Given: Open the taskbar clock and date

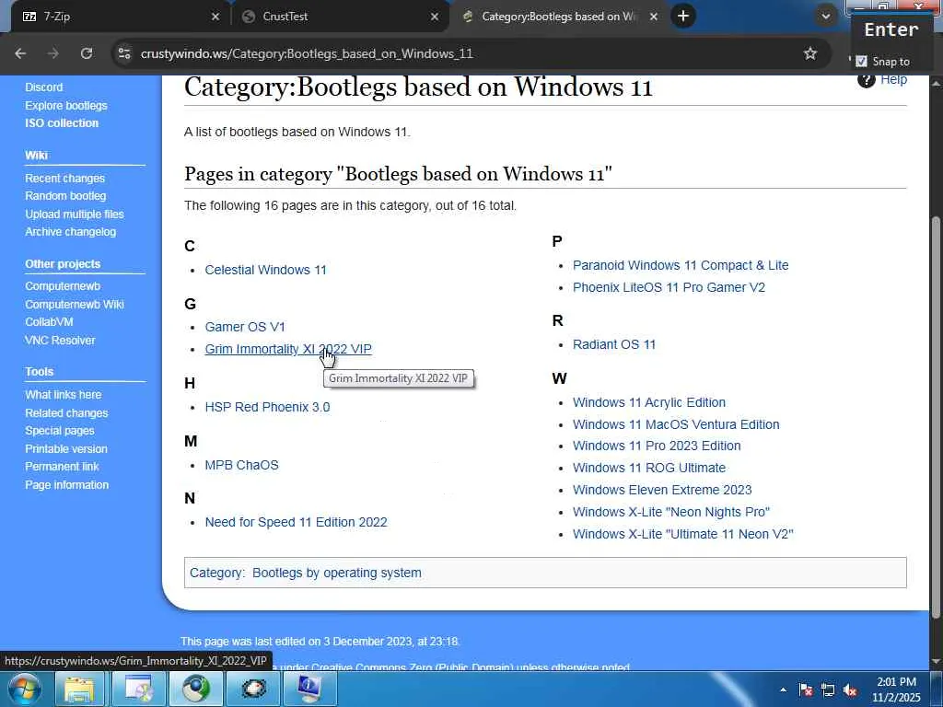Looking at the screenshot, I should [x=896, y=690].
